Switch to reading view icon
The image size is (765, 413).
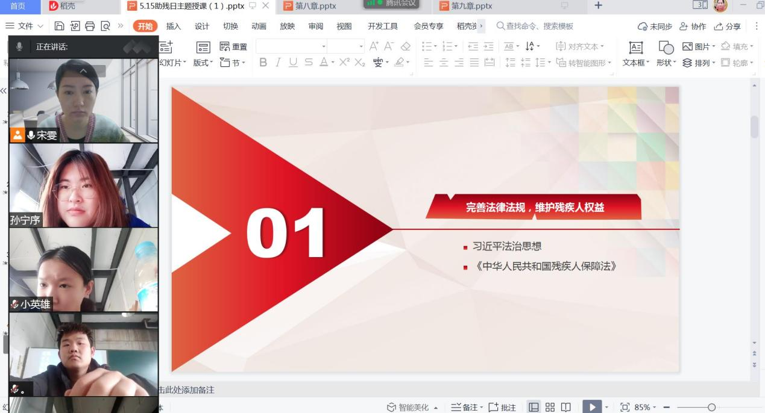tap(565, 408)
